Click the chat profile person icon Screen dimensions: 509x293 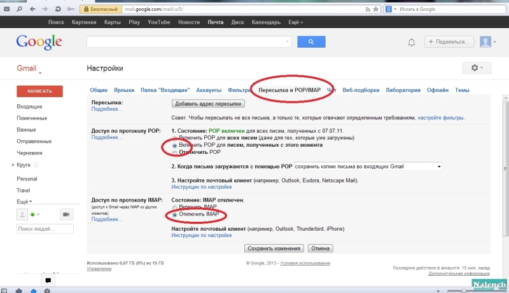[22, 215]
